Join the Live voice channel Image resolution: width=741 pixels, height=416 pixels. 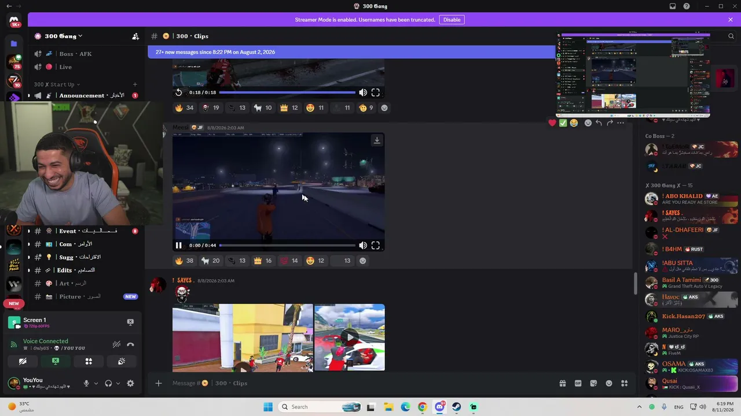click(86, 67)
